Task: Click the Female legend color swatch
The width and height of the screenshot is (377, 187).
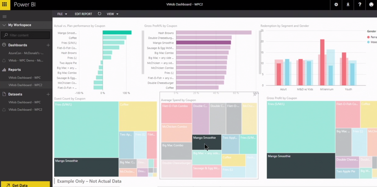Action: pyautogui.click(x=368, y=37)
